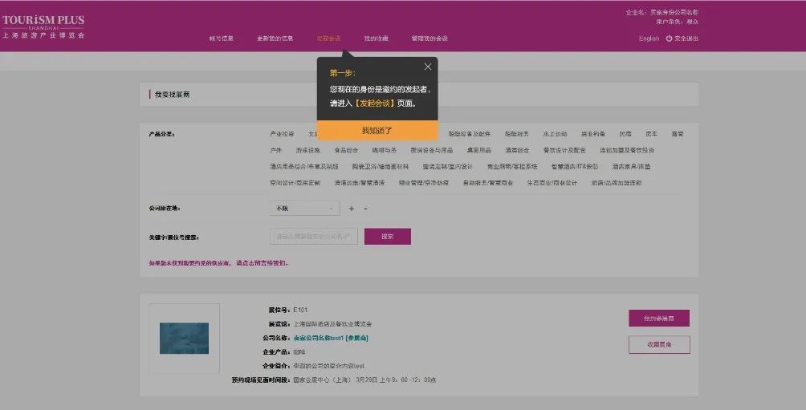Click the booth number E101 text
The height and width of the screenshot is (410, 806).
point(300,311)
